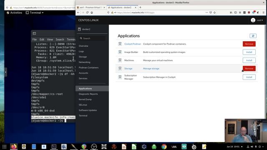This screenshot has height=150, width=267.
Task: Click the Firefox back arrow
Action: point(78,12)
